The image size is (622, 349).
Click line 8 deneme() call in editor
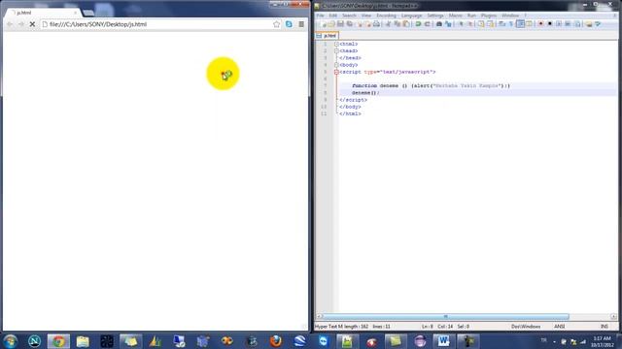tap(365, 93)
